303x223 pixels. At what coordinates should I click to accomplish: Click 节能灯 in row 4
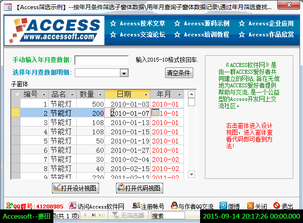click(63, 132)
